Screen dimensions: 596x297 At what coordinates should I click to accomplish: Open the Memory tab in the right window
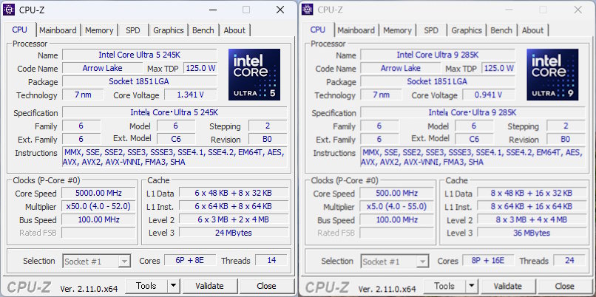[397, 30]
